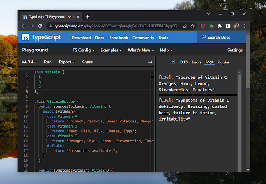
Task: Click the 'case Vitamin.A:' line
Action: click(63, 116)
